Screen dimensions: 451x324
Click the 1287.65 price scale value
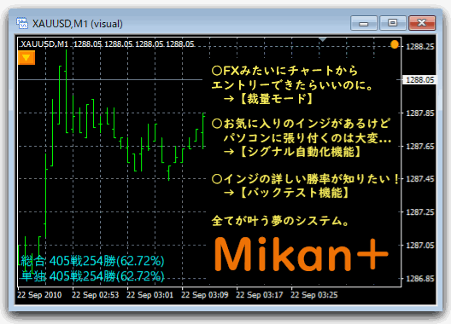[x=420, y=147]
